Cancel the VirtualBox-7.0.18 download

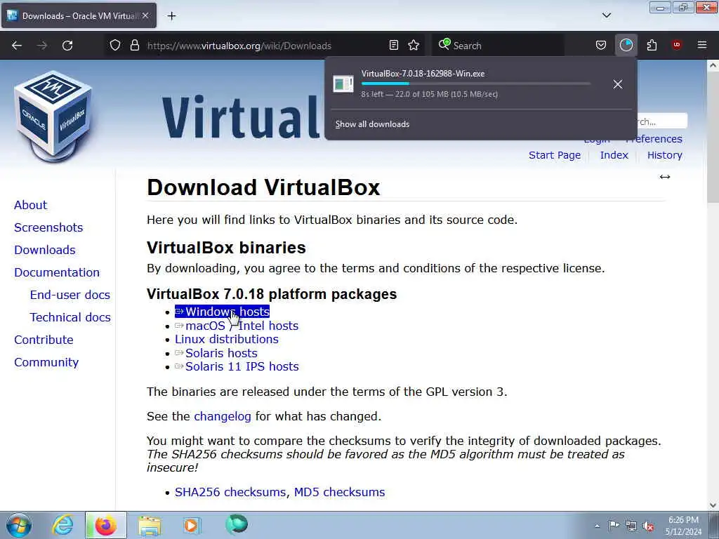click(x=618, y=84)
